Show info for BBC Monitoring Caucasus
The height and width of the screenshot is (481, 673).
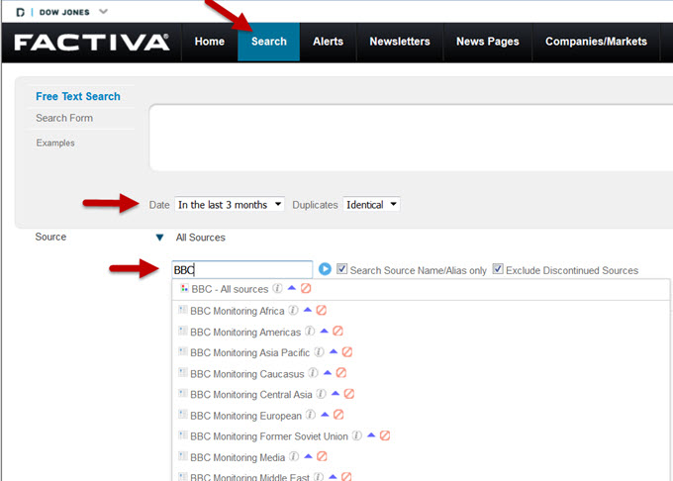[x=314, y=373]
